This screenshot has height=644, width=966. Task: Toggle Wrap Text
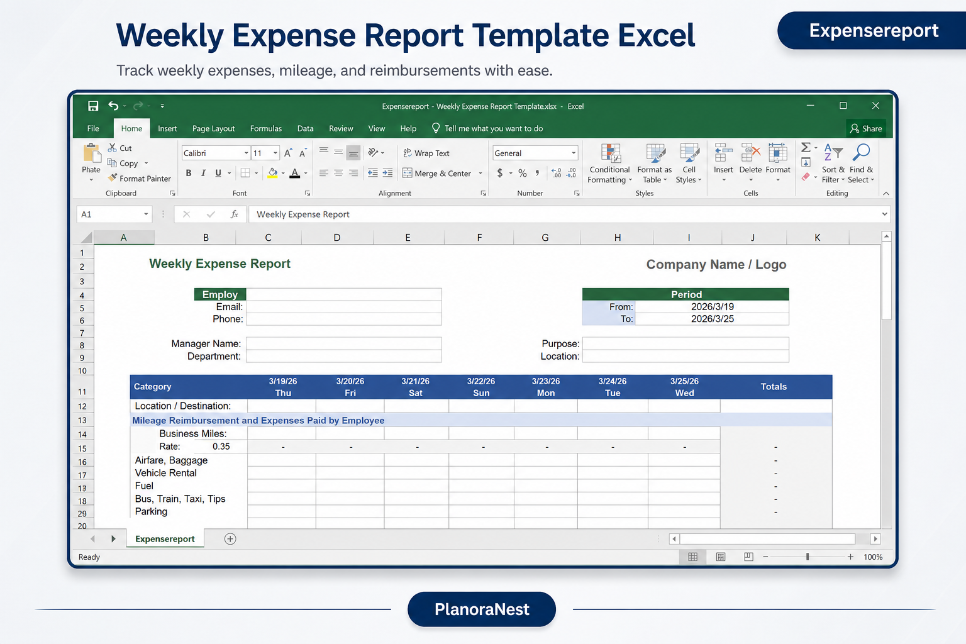tap(426, 153)
